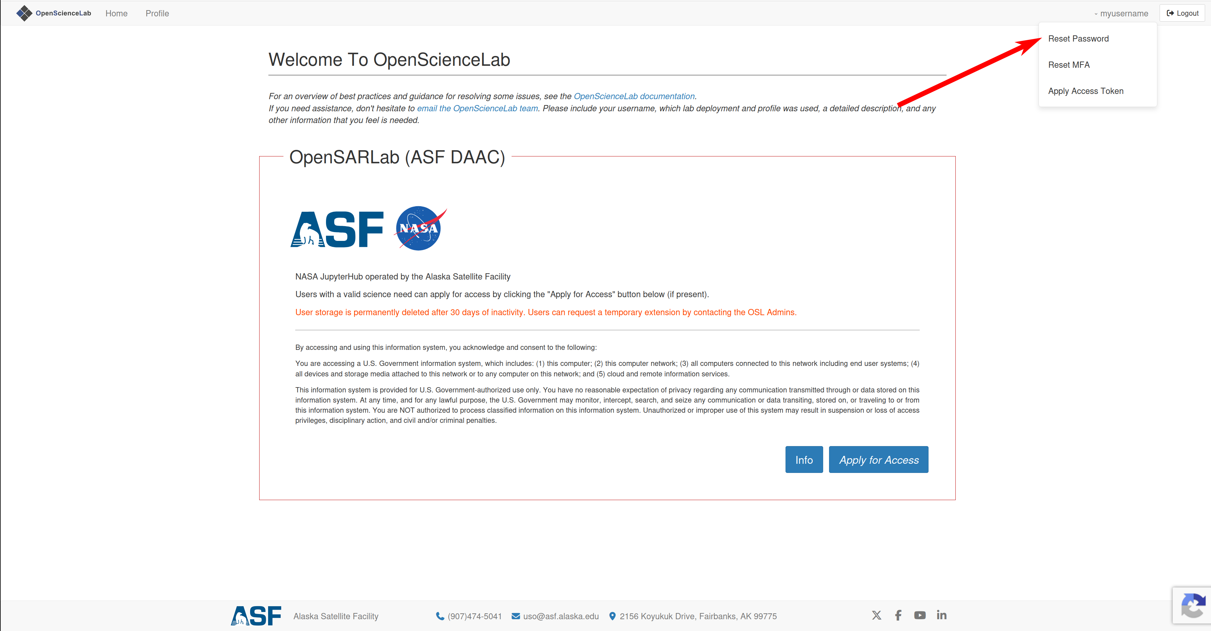Go to the Profile page

pyautogui.click(x=157, y=13)
